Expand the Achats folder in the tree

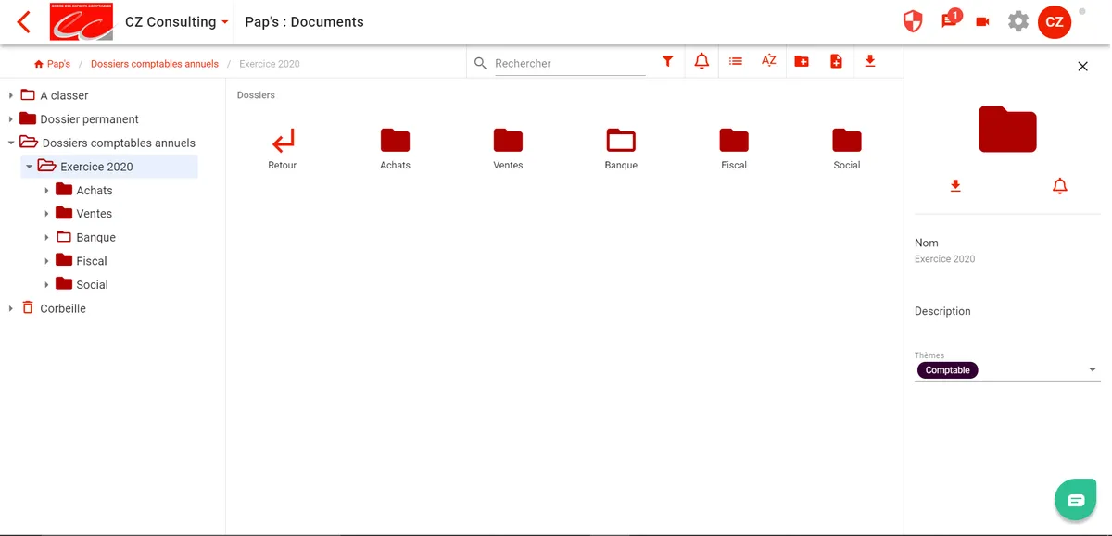[x=47, y=191]
